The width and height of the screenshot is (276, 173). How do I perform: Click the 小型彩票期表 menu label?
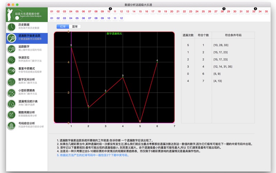(27, 90)
